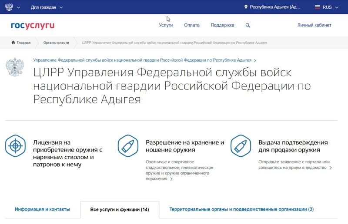Screen dimensions: 348x224
Task: Click Органы власти breadcrumb
Action: [x=56, y=43]
